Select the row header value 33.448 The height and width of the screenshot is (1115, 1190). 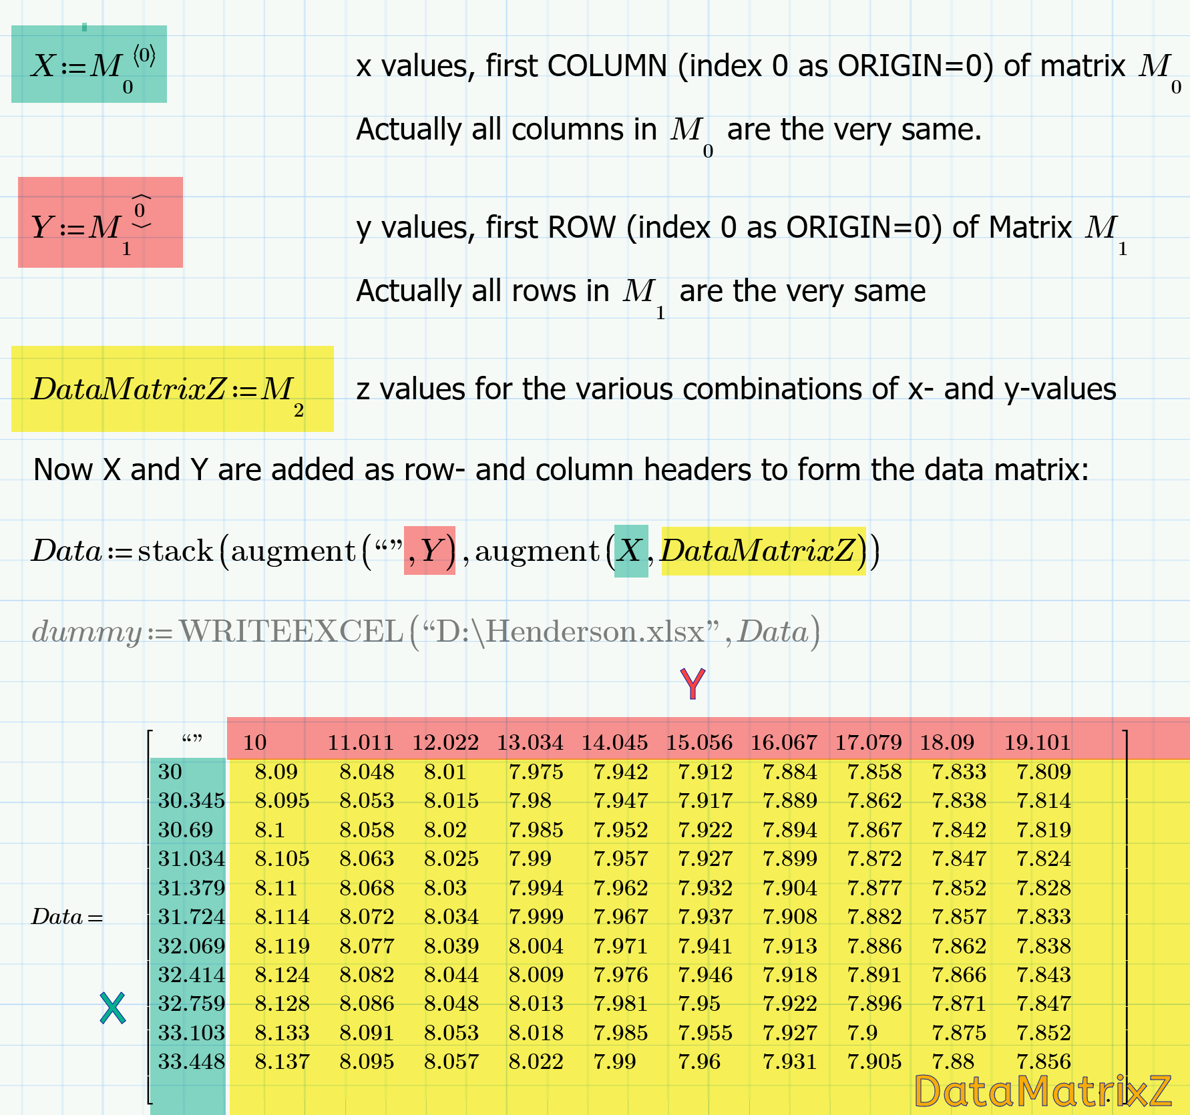tap(192, 1062)
